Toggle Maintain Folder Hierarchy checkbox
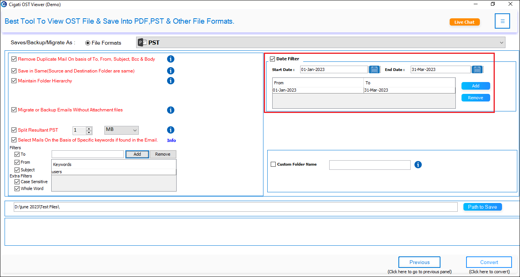520x277 pixels. tap(14, 81)
